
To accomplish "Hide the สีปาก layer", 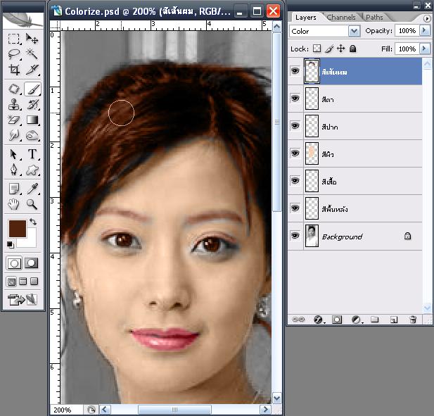I will tap(295, 126).
